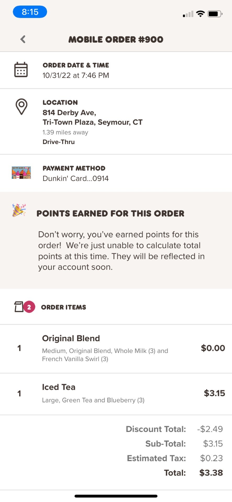
Task: Tap the order bag icon
Action: pos(19,307)
